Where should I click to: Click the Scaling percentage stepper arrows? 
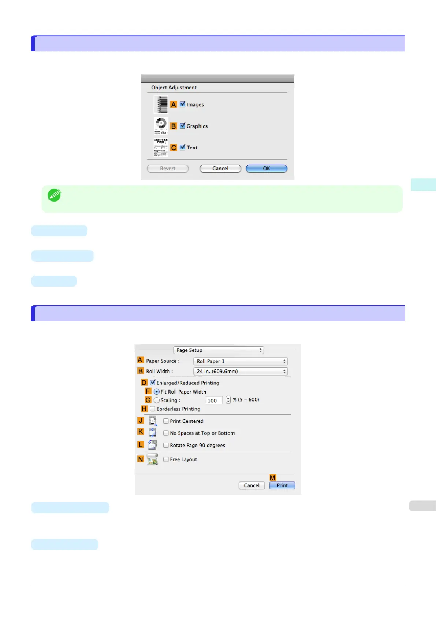(228, 400)
